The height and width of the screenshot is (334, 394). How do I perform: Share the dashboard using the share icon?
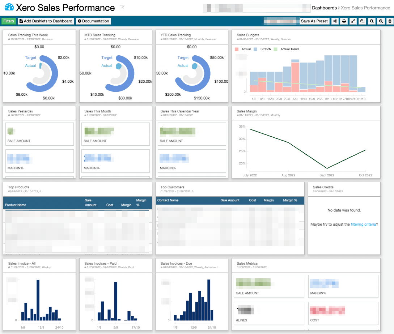tap(335, 21)
